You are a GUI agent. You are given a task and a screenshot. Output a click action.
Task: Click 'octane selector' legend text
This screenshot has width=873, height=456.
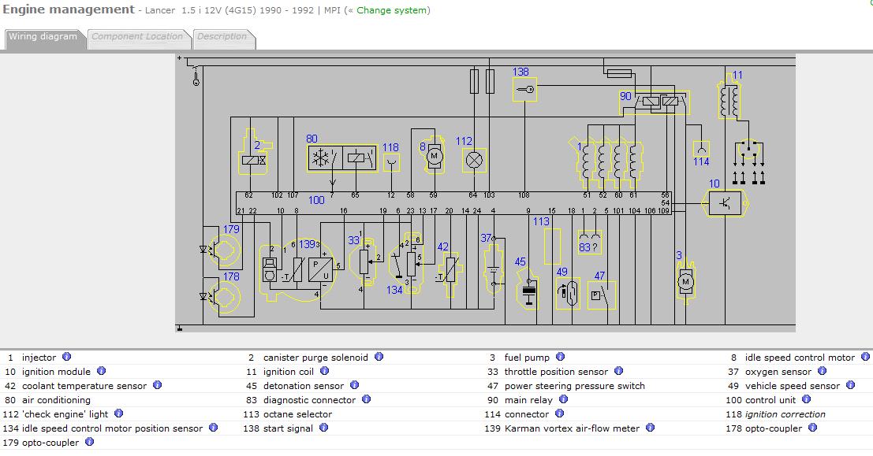click(297, 414)
